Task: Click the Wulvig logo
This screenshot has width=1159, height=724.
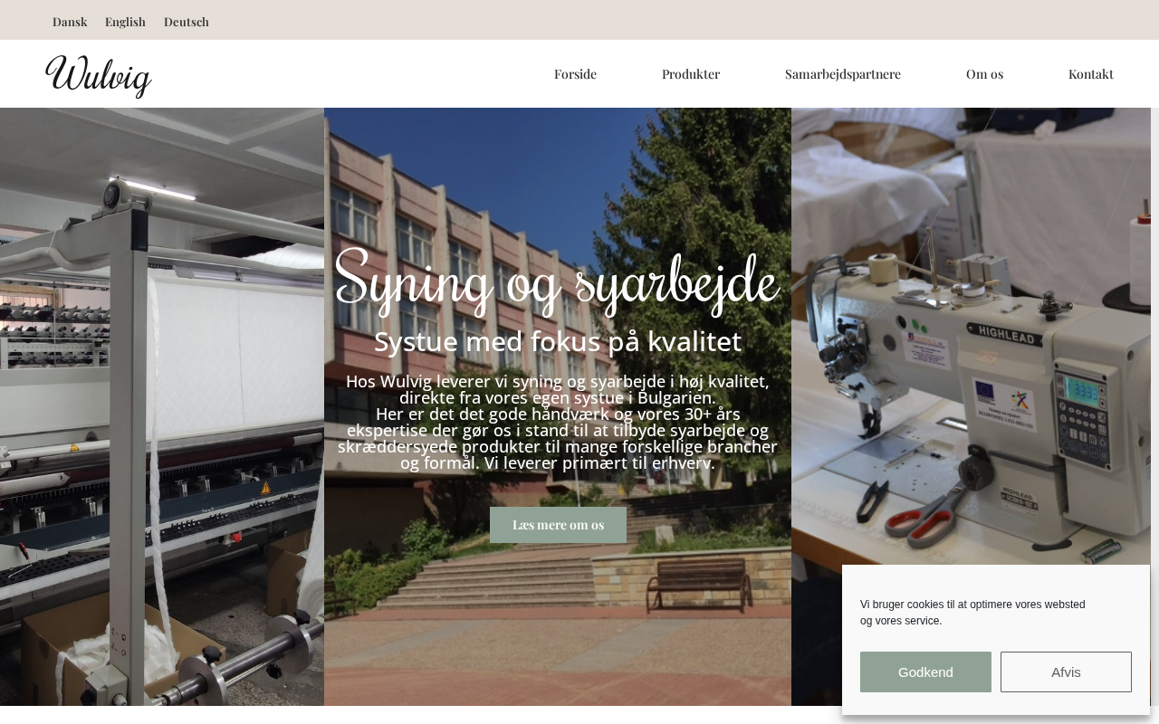Action: click(99, 76)
